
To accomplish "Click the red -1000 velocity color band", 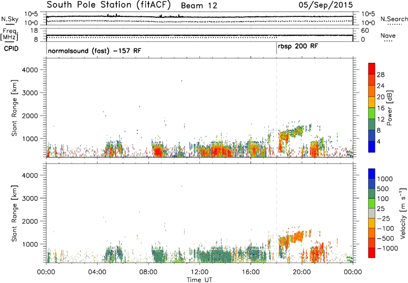I will point(372,253).
